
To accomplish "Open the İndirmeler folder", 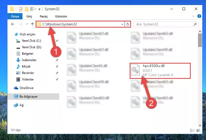I will (26, 60).
